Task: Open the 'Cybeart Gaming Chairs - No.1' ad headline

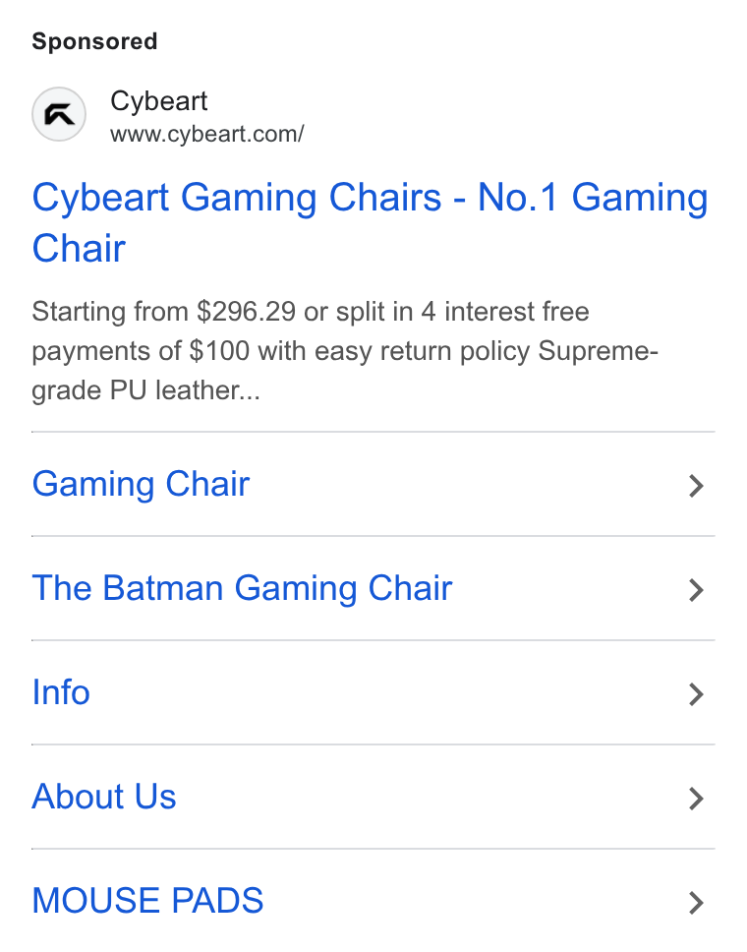Action: 371,223
